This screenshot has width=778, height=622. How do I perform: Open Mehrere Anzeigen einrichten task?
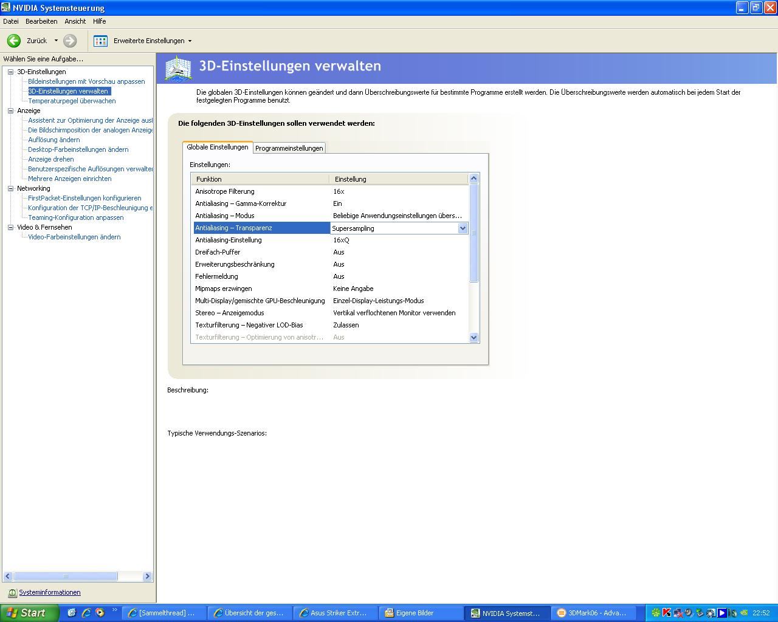tap(70, 179)
